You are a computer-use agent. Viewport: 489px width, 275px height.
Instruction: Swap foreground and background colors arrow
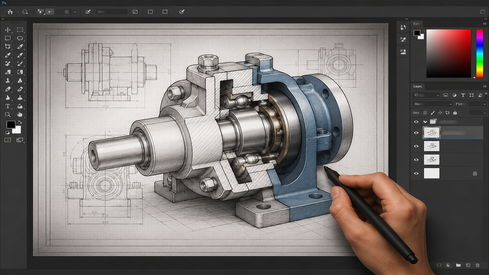coord(20,122)
